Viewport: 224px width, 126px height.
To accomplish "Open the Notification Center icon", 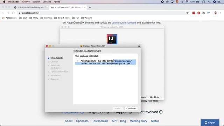I will point(219,2).
